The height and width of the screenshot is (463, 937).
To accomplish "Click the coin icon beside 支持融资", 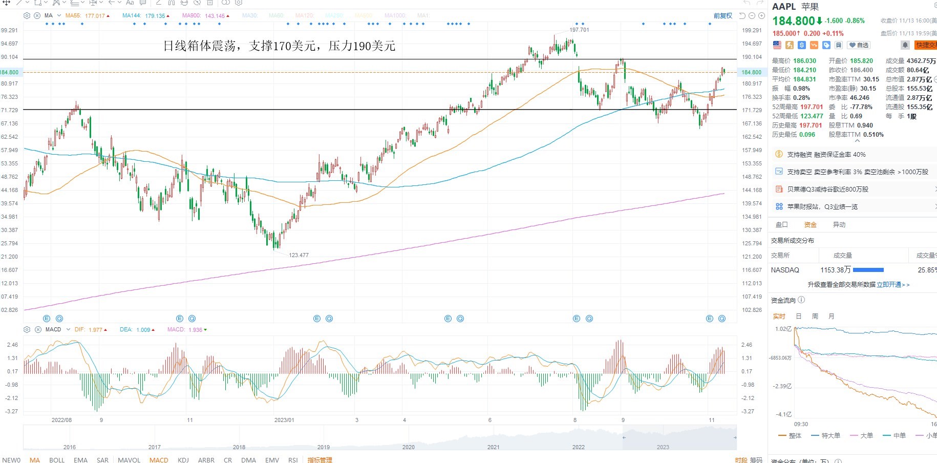I will tap(779, 154).
